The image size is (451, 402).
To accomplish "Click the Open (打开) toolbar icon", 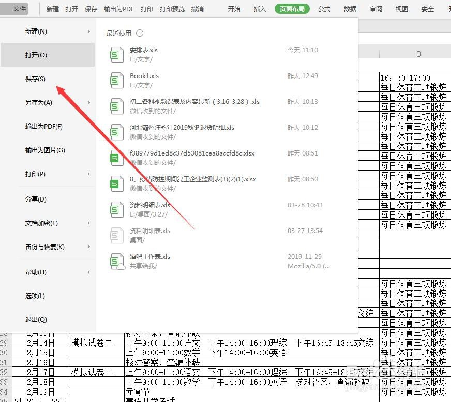I will point(72,8).
